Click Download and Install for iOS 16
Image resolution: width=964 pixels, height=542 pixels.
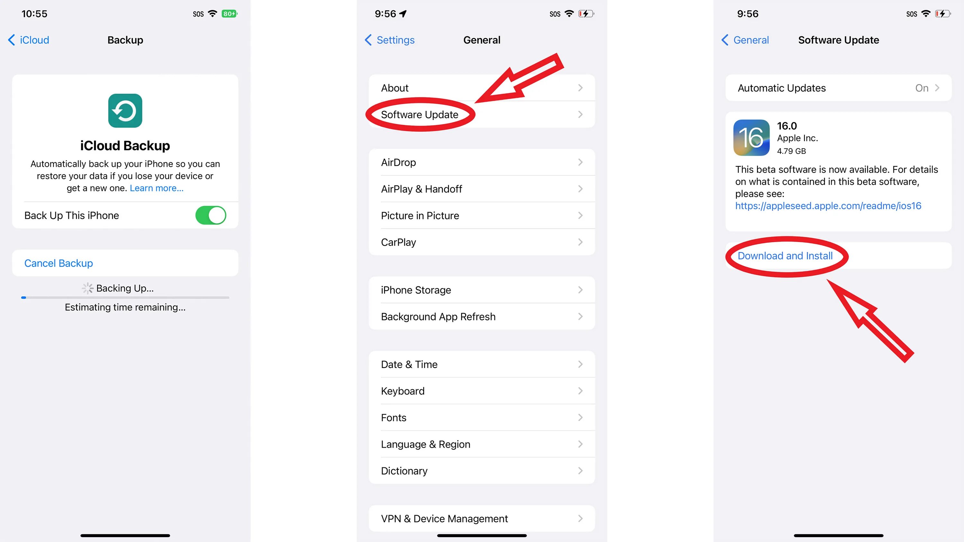tap(785, 256)
